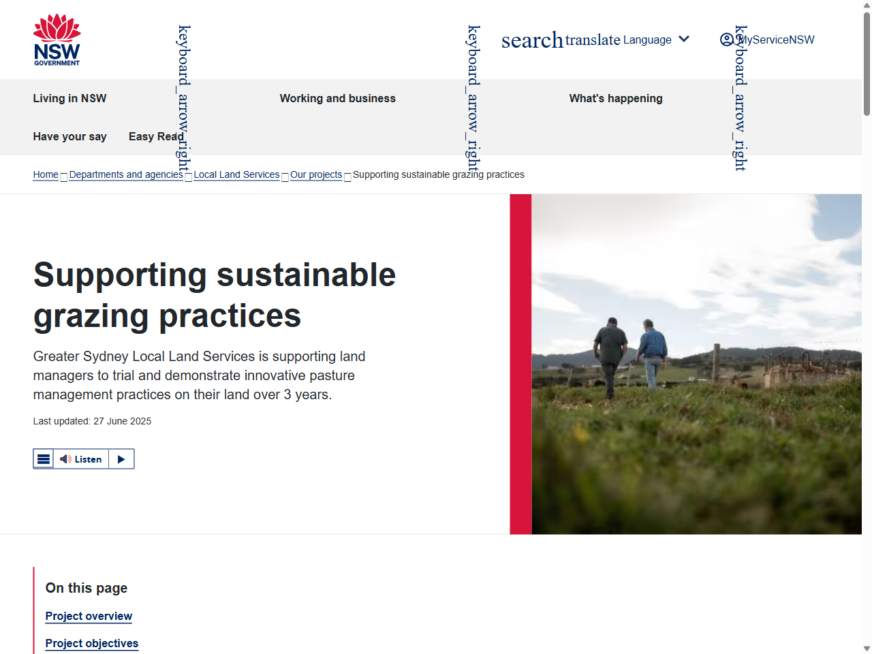Click the translate icon
This screenshot has height=654, width=872.
tap(593, 40)
